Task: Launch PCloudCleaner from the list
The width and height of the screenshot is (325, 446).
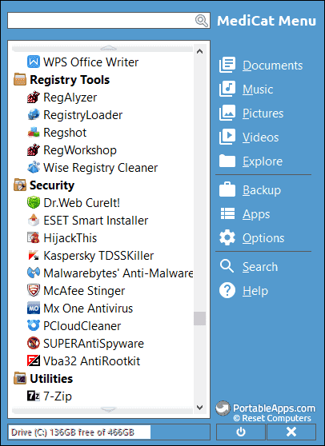Action: click(x=82, y=325)
